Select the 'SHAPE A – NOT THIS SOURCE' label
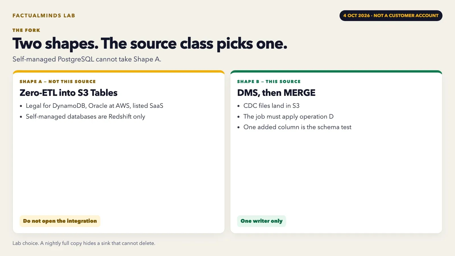This screenshot has height=256, width=455. (58, 82)
